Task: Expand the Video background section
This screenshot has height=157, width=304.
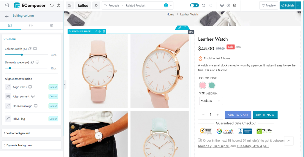Action: [x=31, y=133]
